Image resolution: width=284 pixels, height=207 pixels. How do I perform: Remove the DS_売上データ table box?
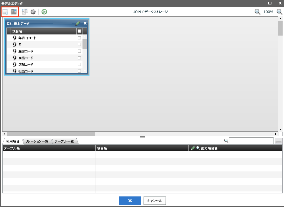pos(85,23)
